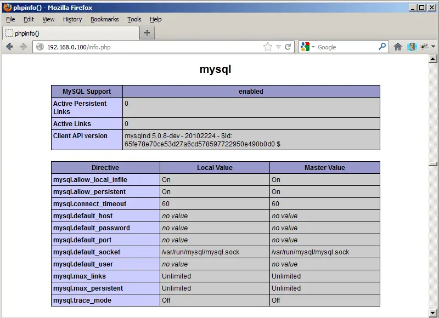This screenshot has width=439, height=318.
Task: Minimize the Firefox window
Action: pos(413,8)
